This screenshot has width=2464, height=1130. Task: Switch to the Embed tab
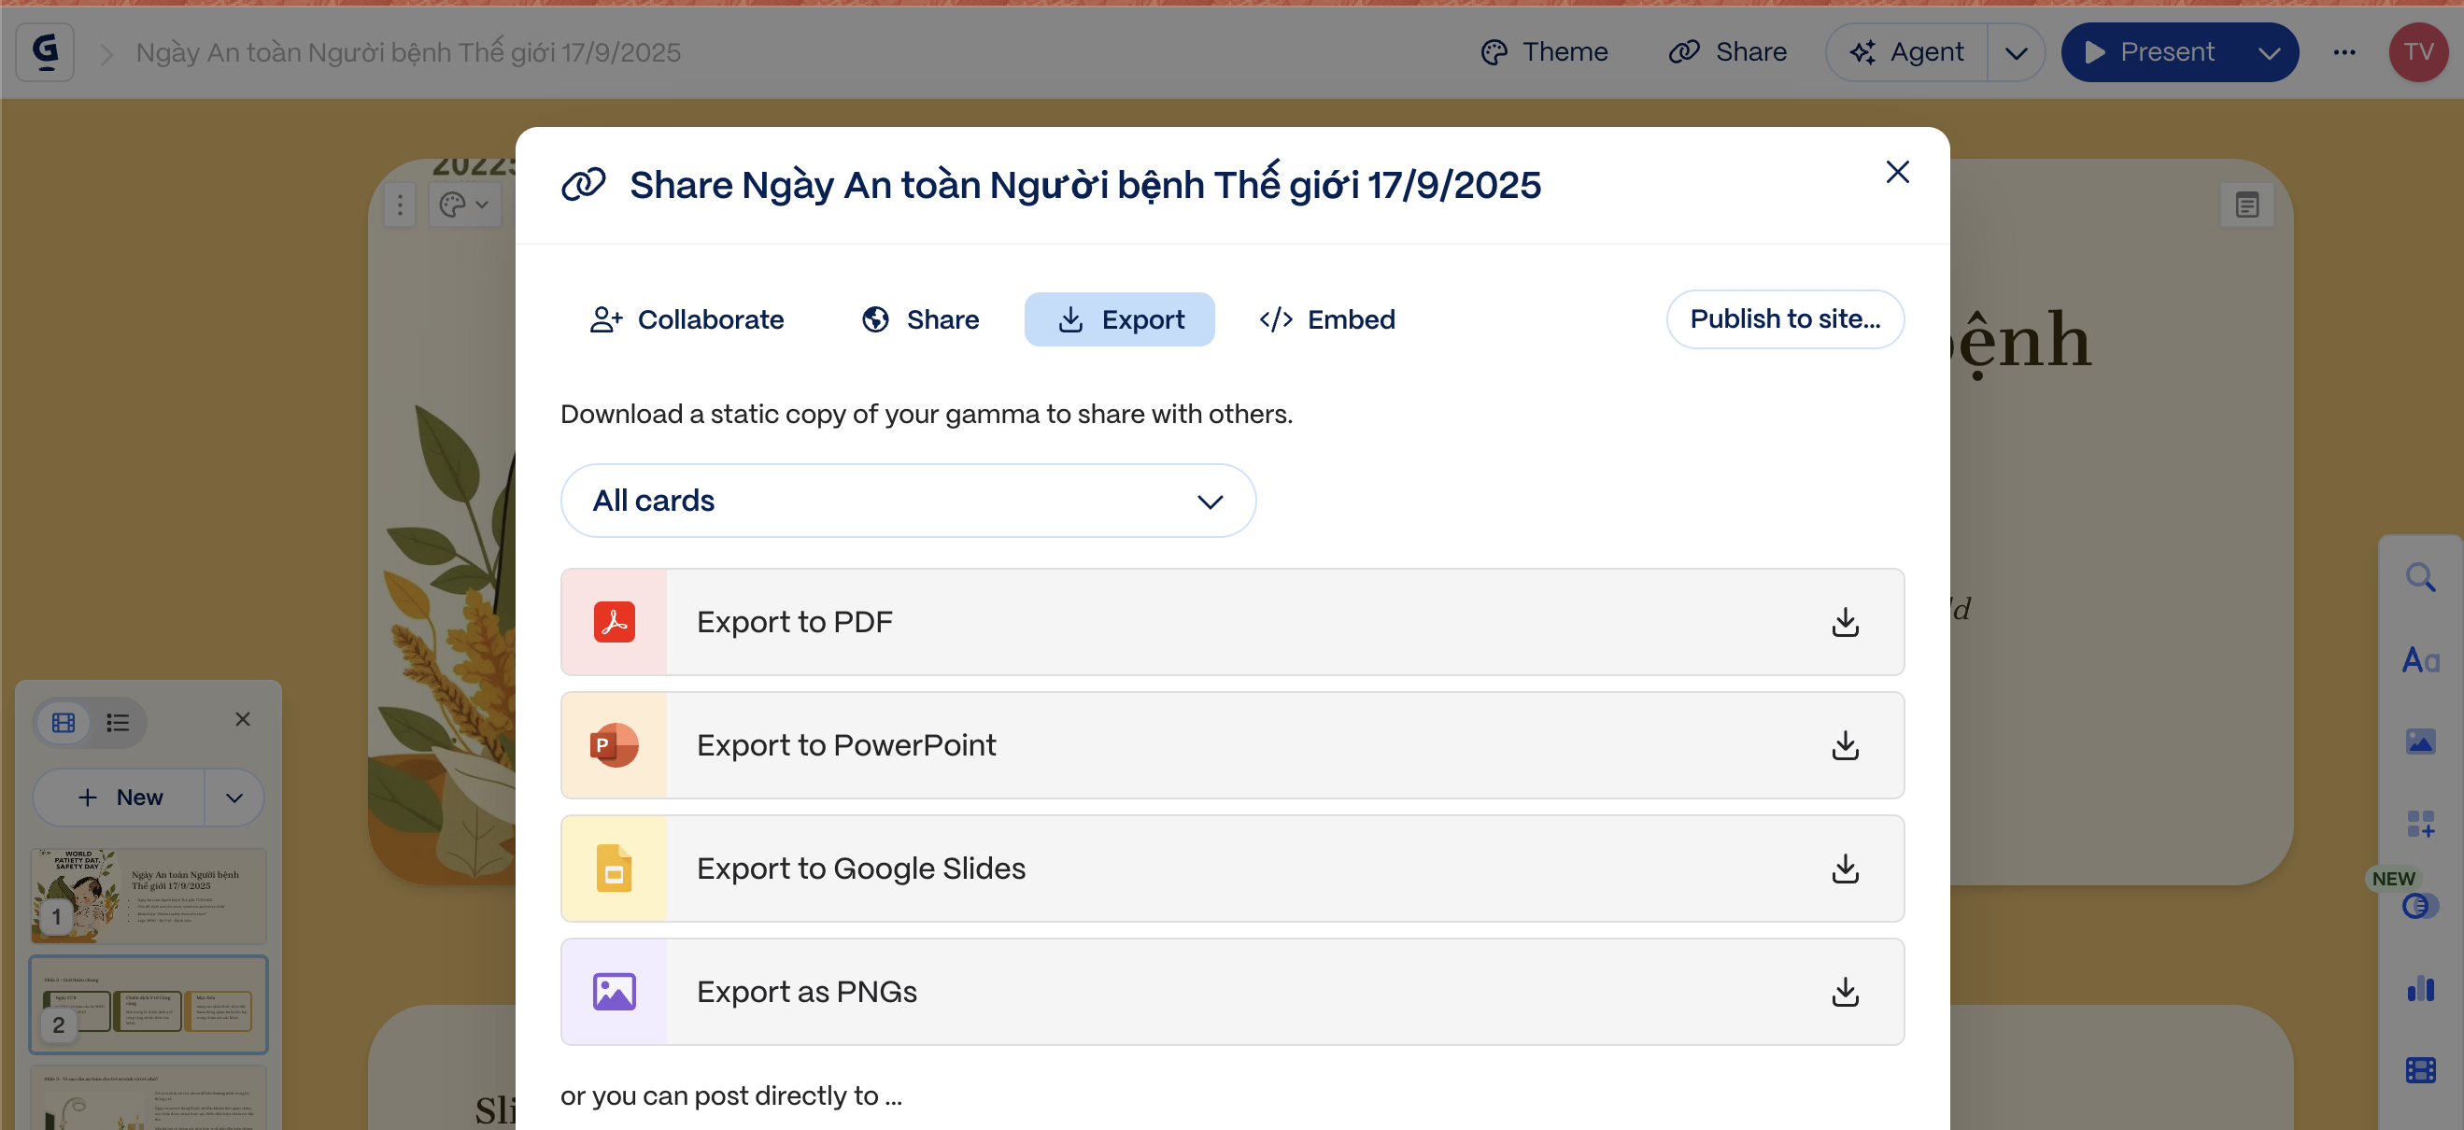pos(1326,319)
